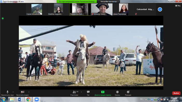Open the Вид view layout menu

point(178,5)
